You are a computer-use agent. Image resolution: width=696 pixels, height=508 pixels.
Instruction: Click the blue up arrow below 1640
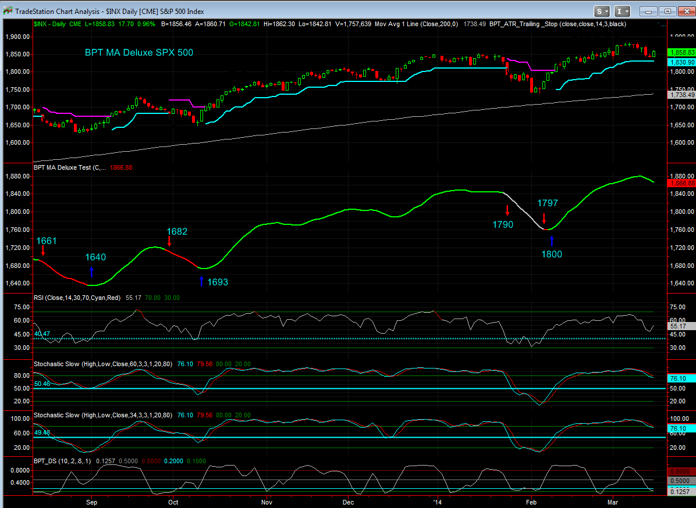coord(91,271)
